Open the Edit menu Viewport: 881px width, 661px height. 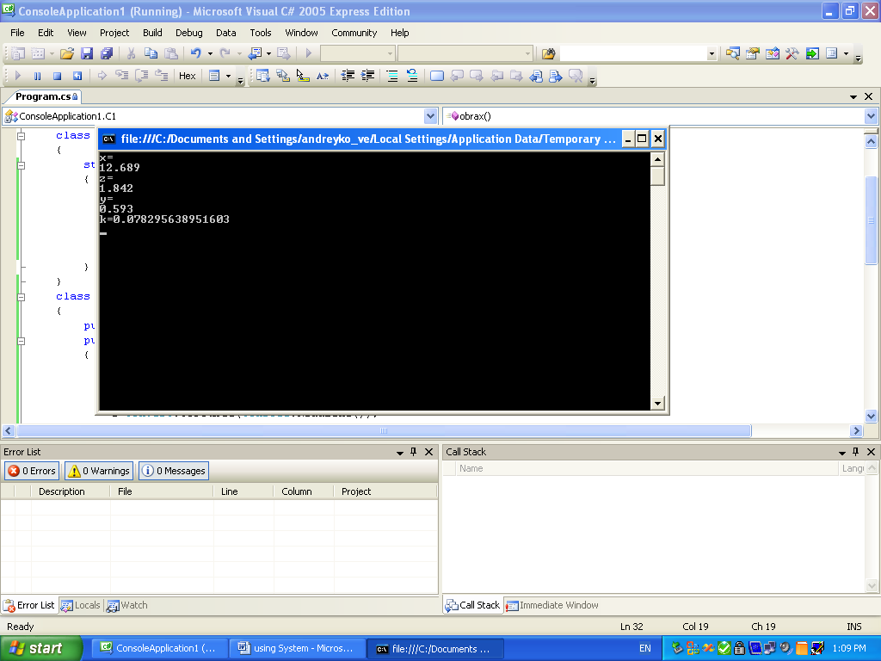46,33
